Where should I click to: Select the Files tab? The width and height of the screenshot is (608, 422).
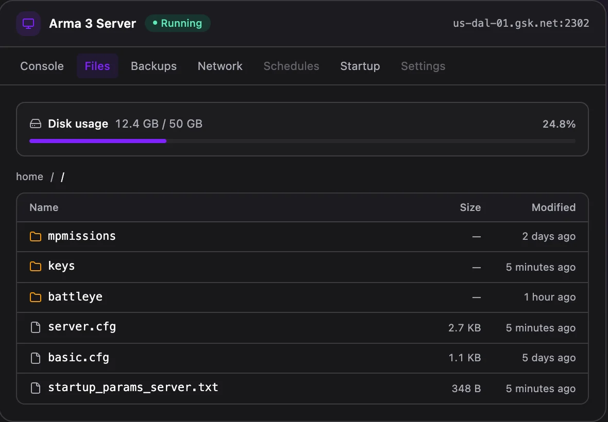click(97, 66)
